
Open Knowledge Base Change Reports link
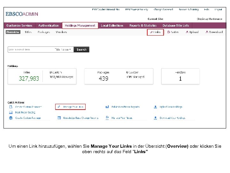click(x=81, y=118)
